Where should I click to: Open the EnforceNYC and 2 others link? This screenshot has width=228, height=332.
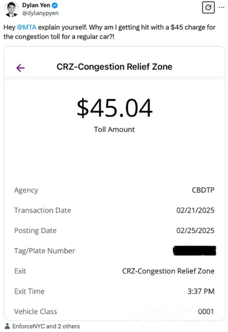[x=46, y=327]
